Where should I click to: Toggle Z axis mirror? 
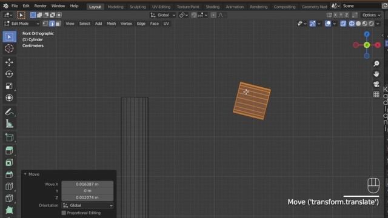(346, 15)
